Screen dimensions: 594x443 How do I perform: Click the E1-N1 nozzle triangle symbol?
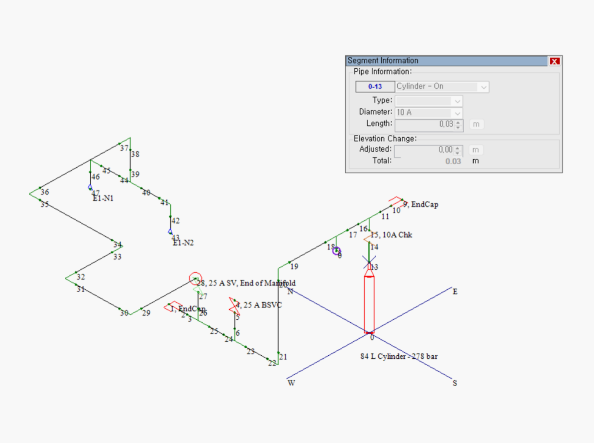click(x=90, y=187)
